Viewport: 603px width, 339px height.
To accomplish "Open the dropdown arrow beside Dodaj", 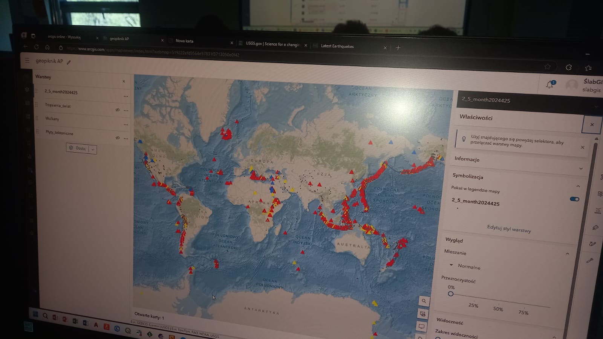I will point(93,150).
